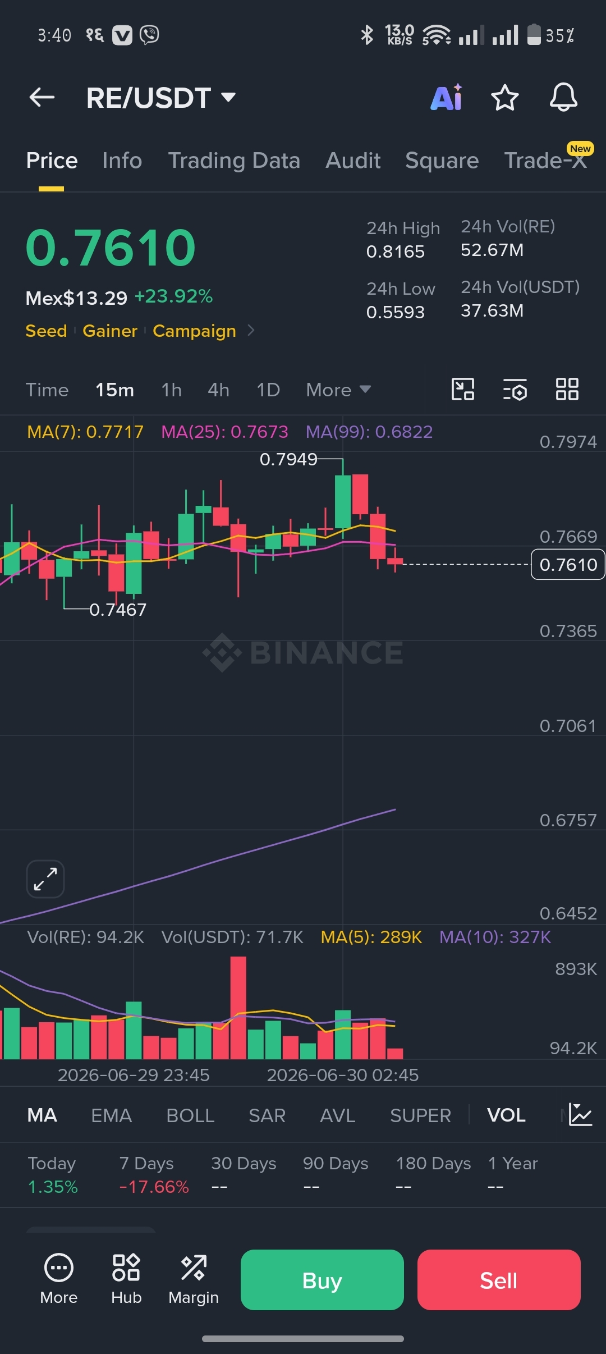Expand Seed Gainer Campaign tags arrow
Image resolution: width=606 pixels, height=1354 pixels.
point(251,331)
